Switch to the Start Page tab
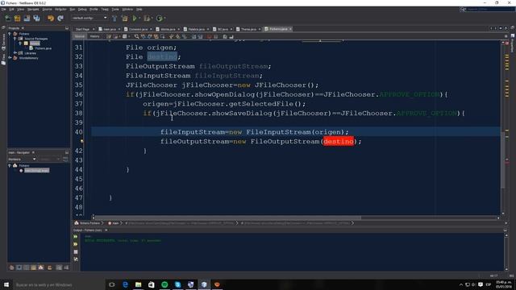This screenshot has height=290, width=516. point(82,29)
